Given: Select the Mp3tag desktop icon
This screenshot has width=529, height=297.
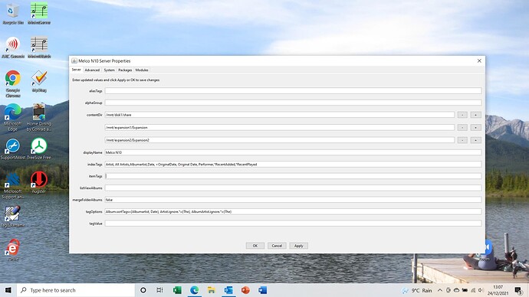Looking at the screenshot, I should click(x=39, y=81).
